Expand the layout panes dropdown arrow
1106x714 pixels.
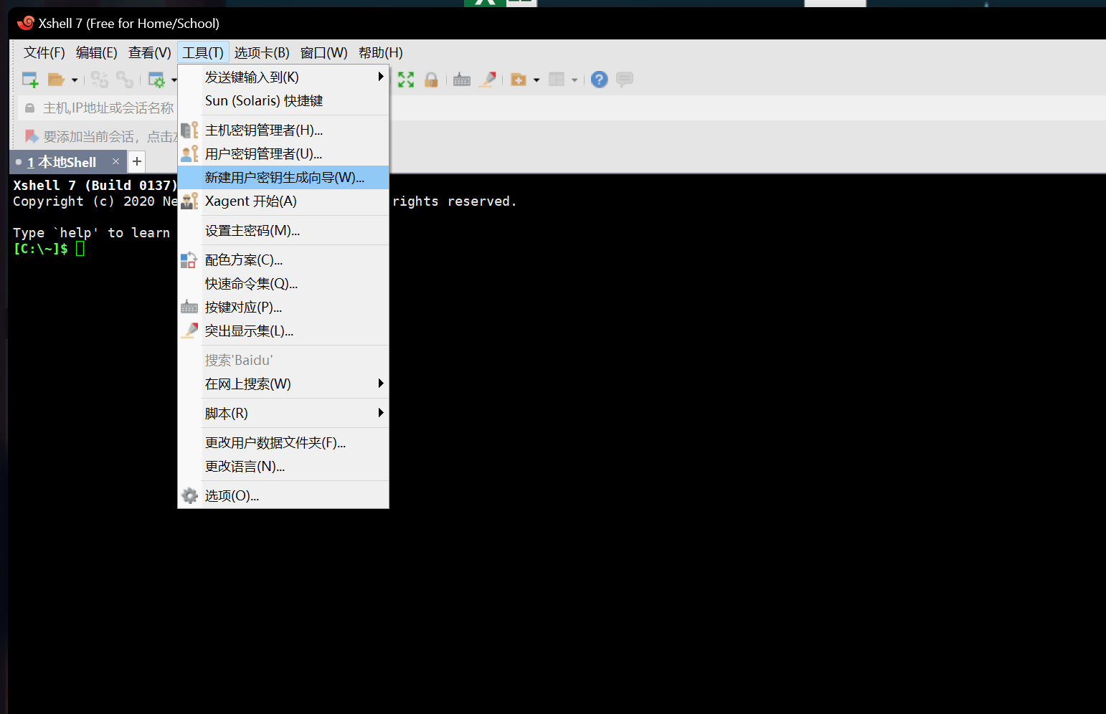tap(575, 80)
